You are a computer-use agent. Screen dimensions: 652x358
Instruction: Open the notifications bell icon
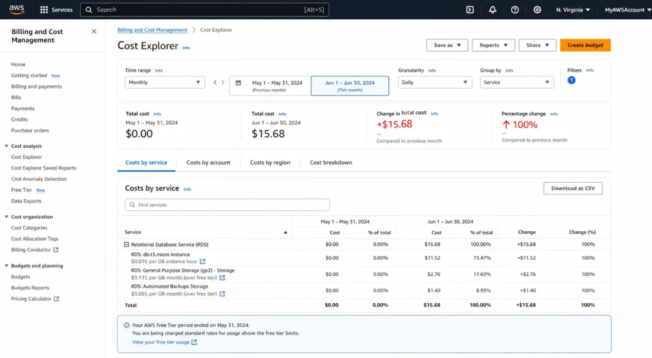[x=492, y=10]
